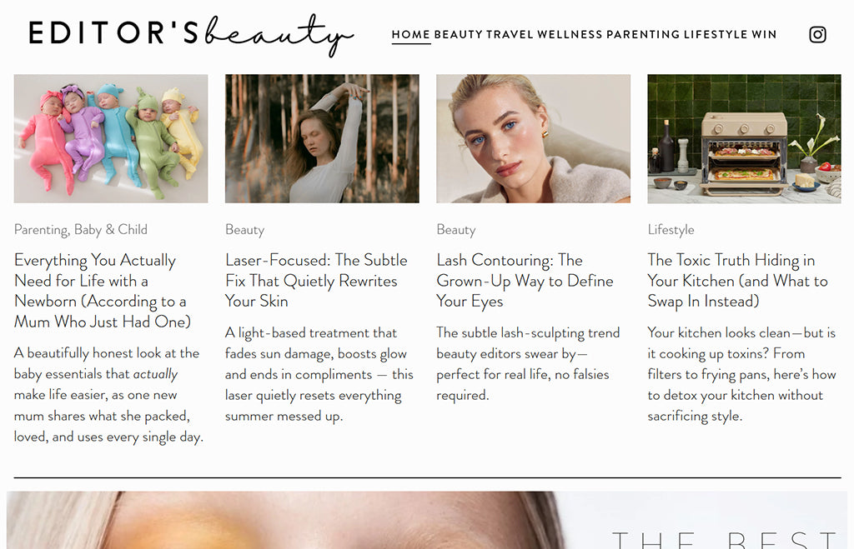
Task: Select PARENTING in navigation
Action: (x=643, y=34)
